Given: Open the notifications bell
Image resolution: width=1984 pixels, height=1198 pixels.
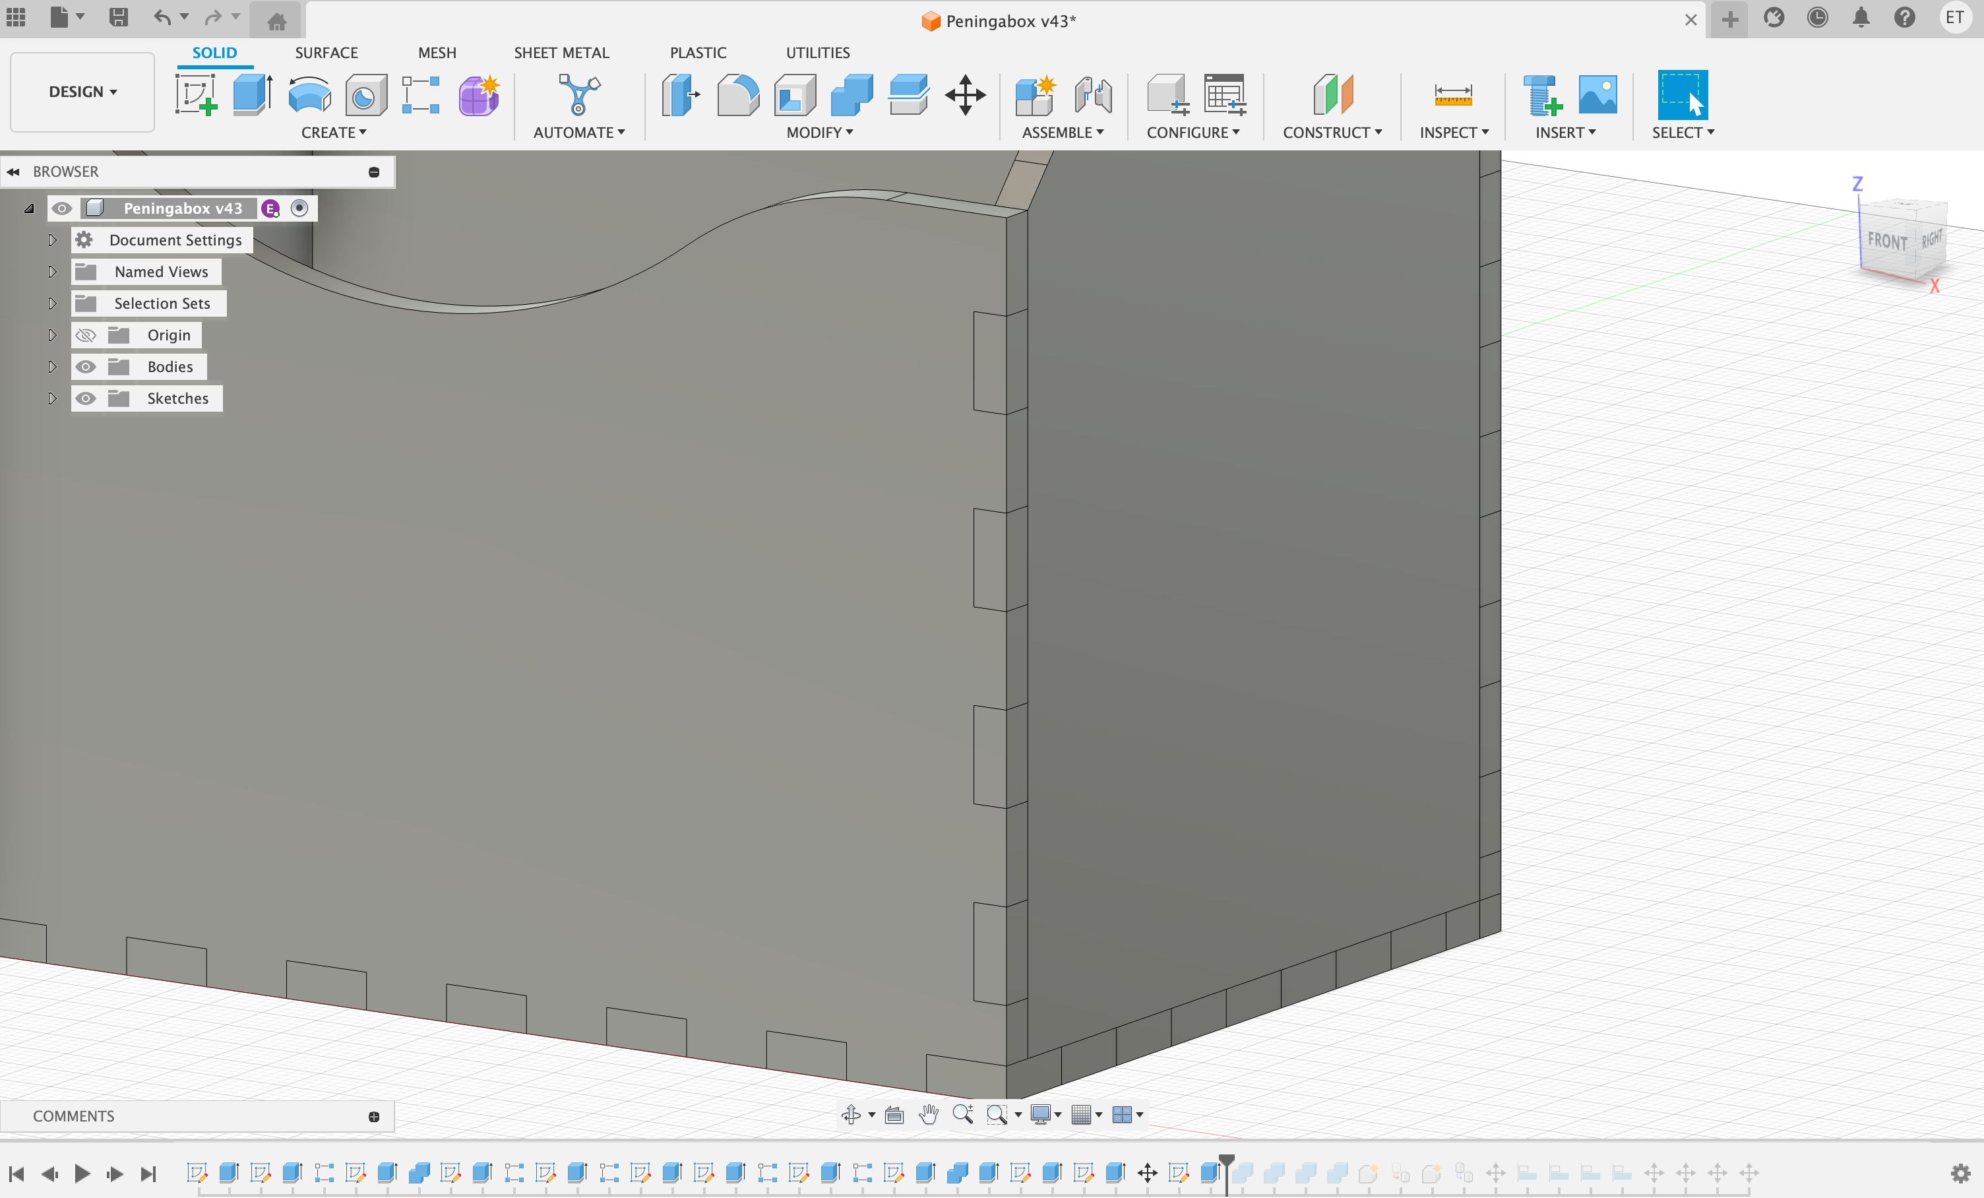Looking at the screenshot, I should [1861, 18].
